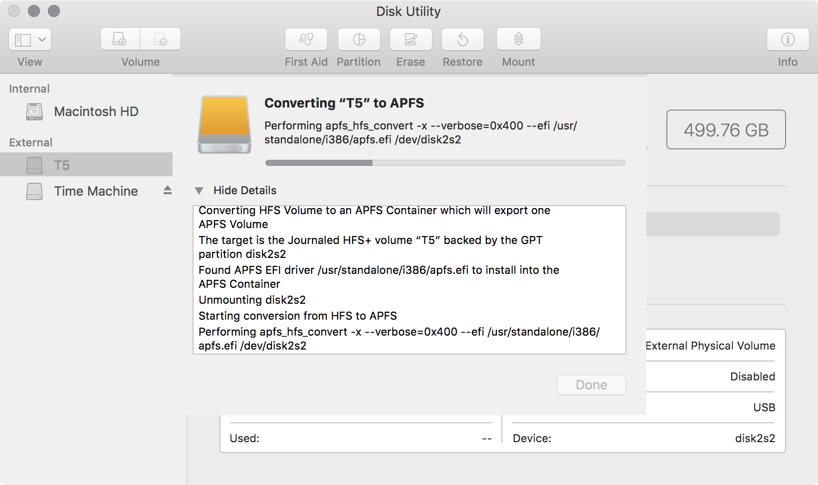Click the "Internal" sidebar heading
The height and width of the screenshot is (485, 818).
click(29, 89)
